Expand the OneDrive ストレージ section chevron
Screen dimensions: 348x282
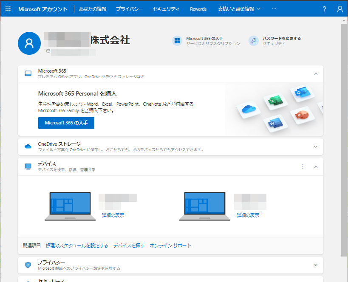point(315,147)
